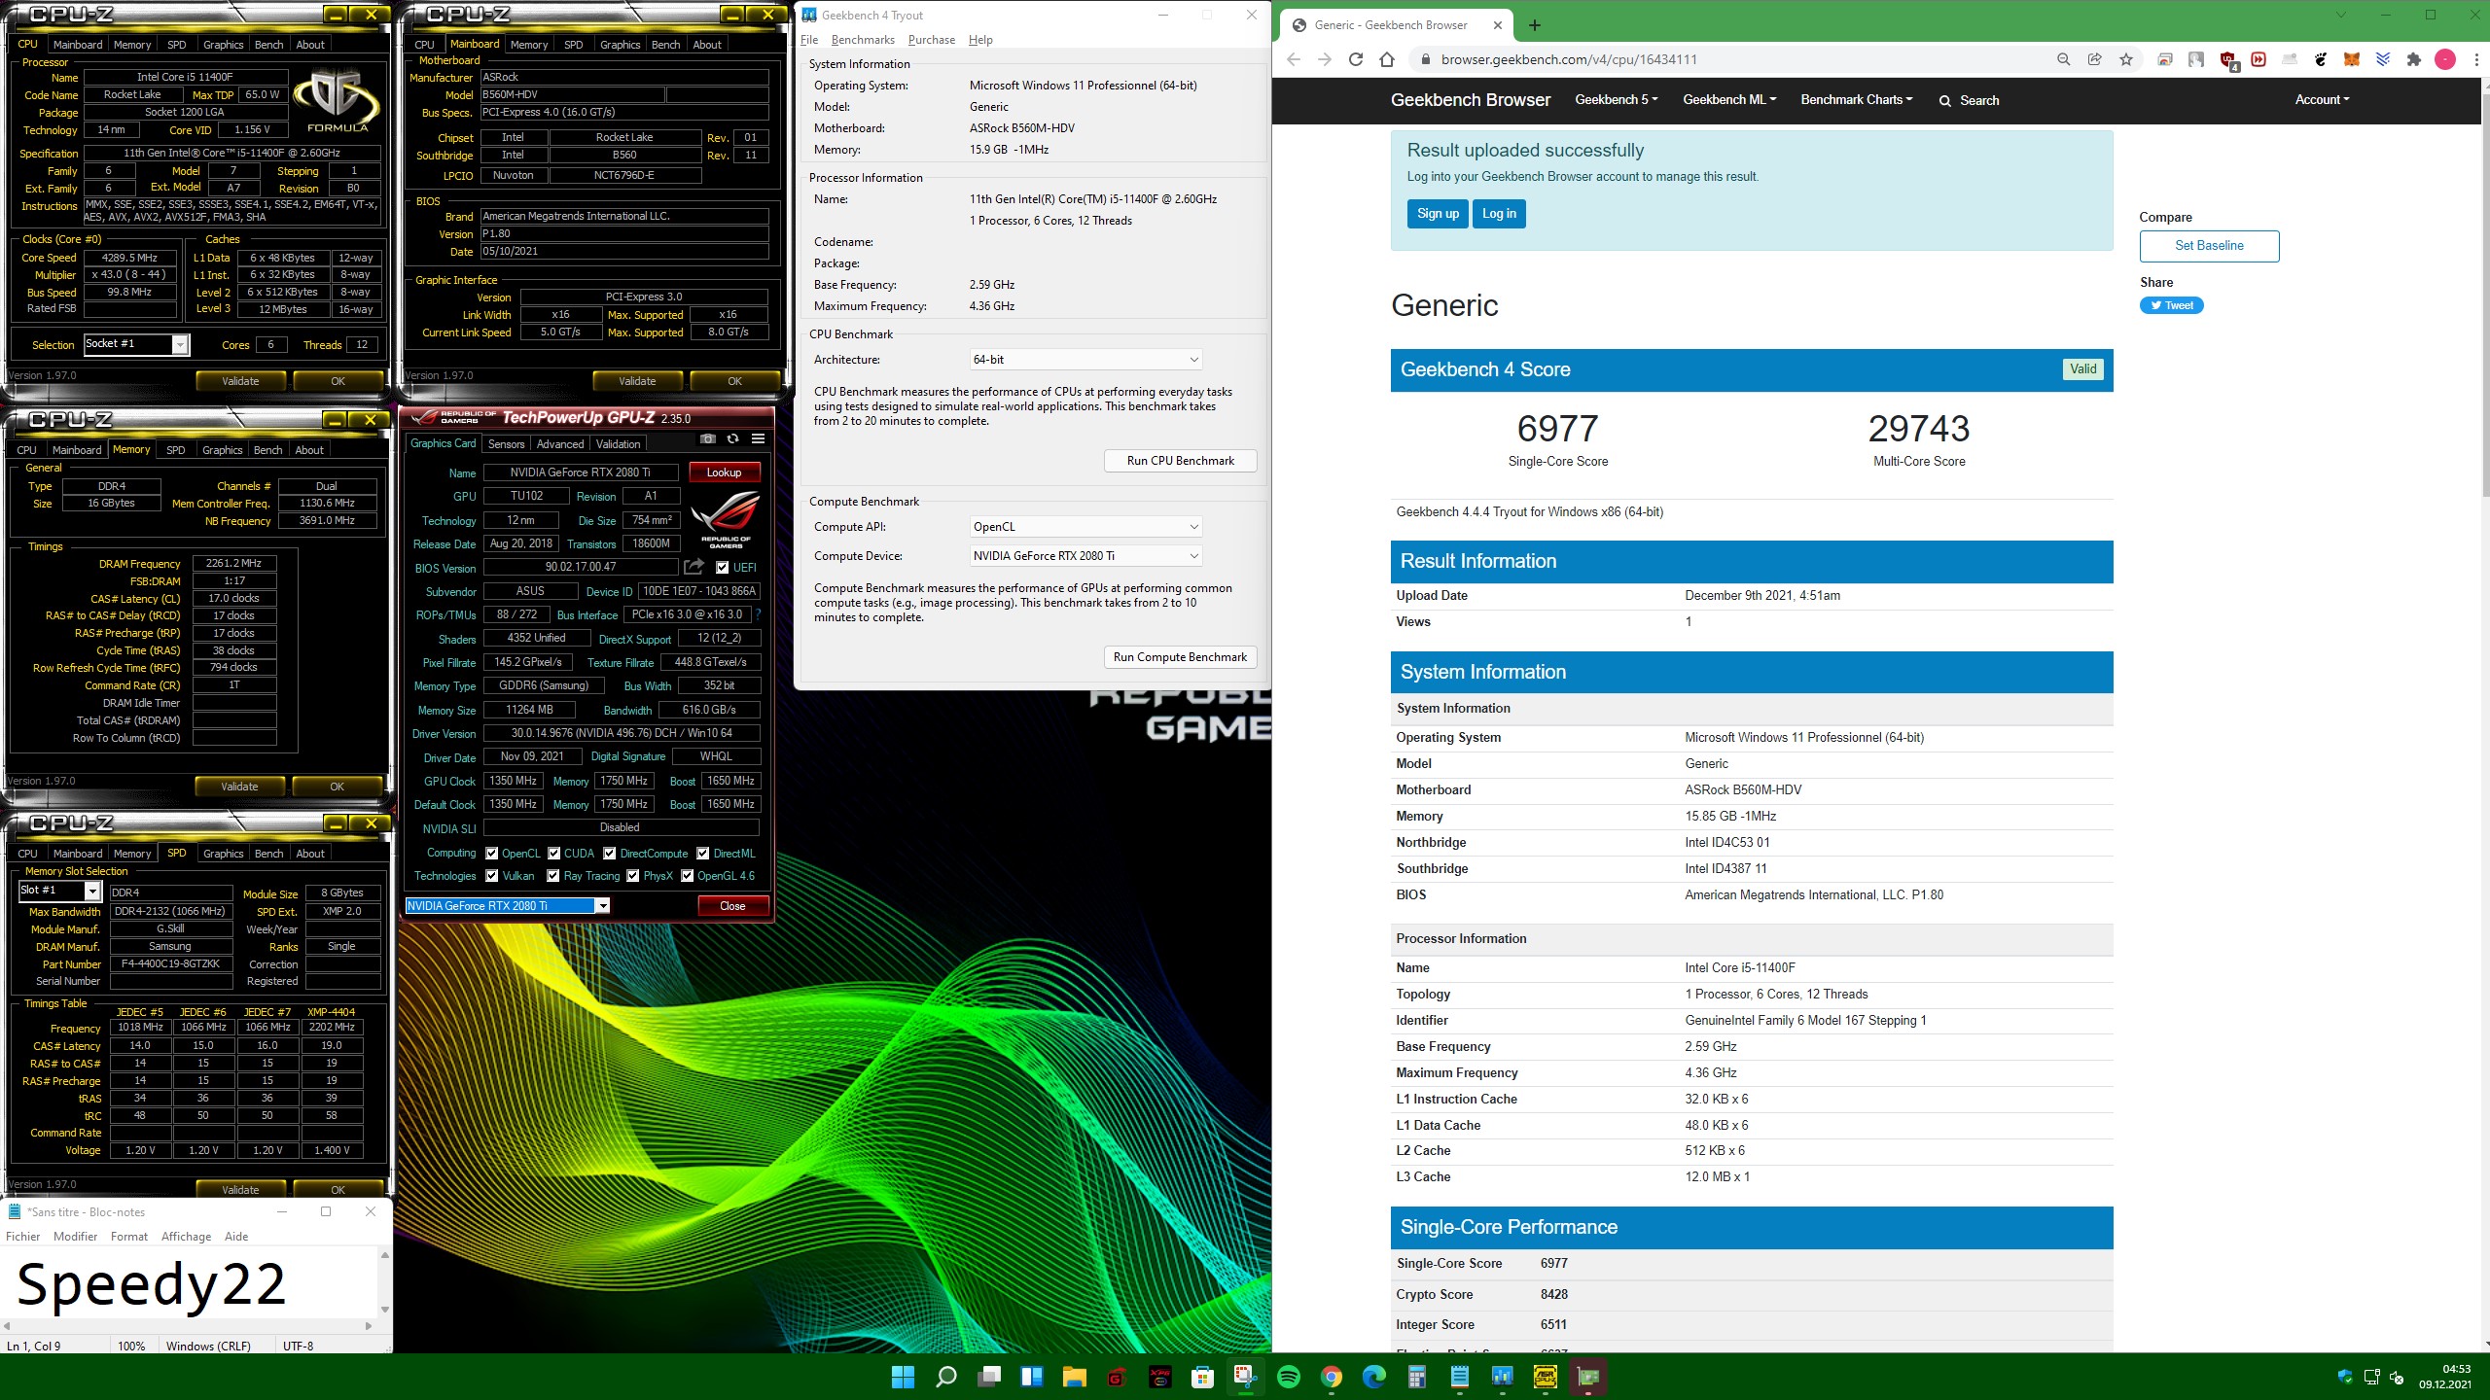Launch Spotify from the taskbar
Image resolution: width=2490 pixels, height=1400 pixels.
1289,1377
